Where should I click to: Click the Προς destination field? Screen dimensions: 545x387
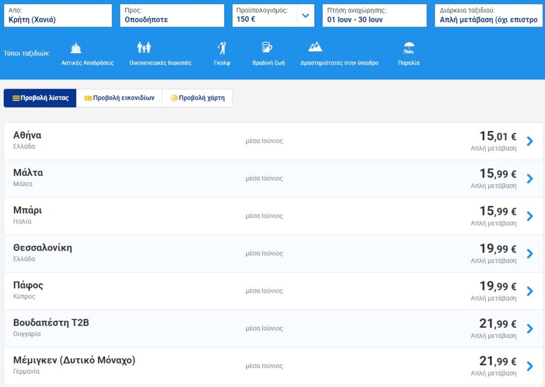coord(174,15)
